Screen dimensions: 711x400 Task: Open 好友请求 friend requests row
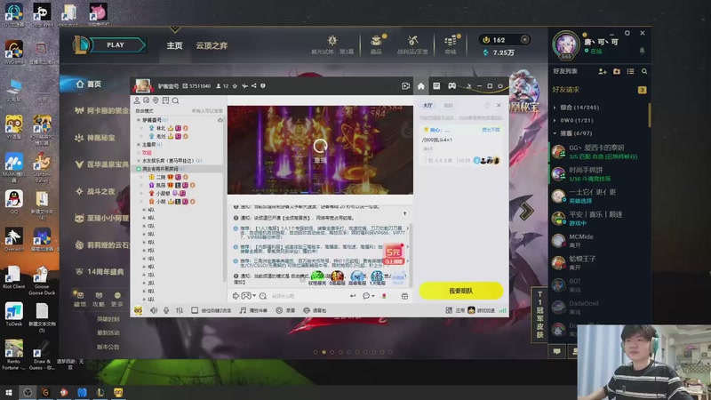(x=599, y=90)
